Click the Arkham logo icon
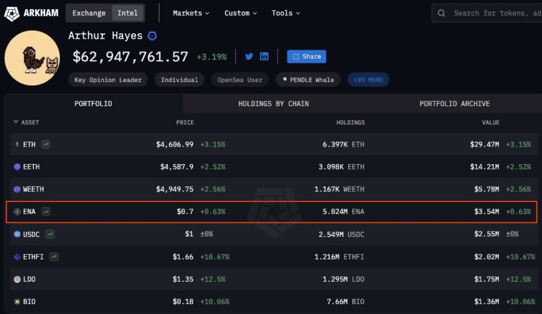 (11, 14)
